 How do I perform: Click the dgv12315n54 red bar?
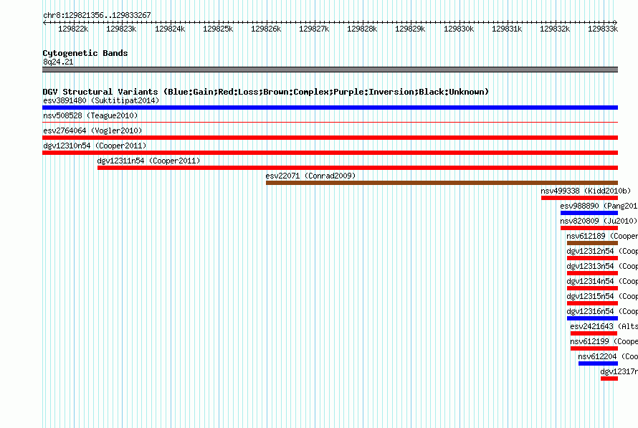point(592,303)
